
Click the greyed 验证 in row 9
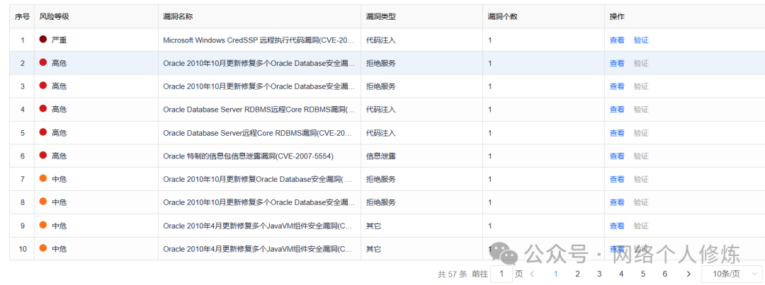pos(641,226)
